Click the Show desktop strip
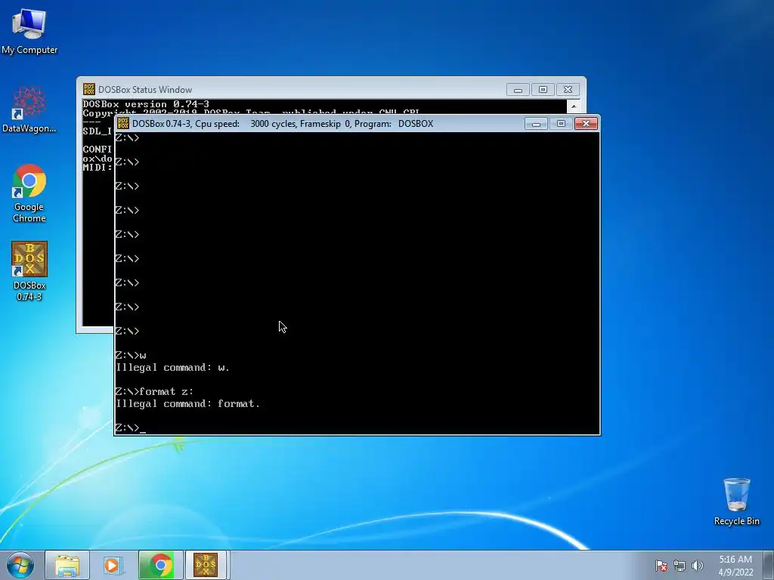774x580 pixels. tap(769, 565)
